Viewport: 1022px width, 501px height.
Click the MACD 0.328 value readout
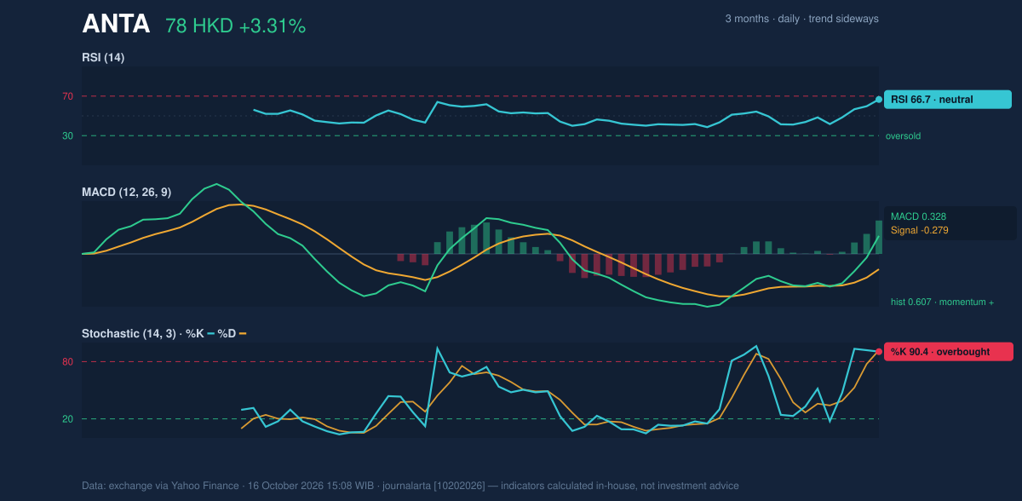918,216
